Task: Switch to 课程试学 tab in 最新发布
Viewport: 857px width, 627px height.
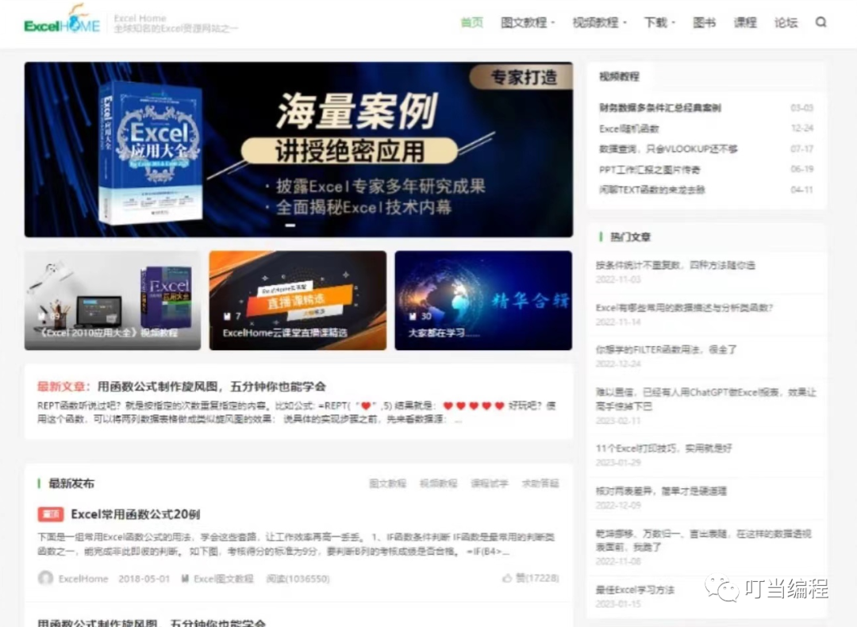Action: coord(489,483)
